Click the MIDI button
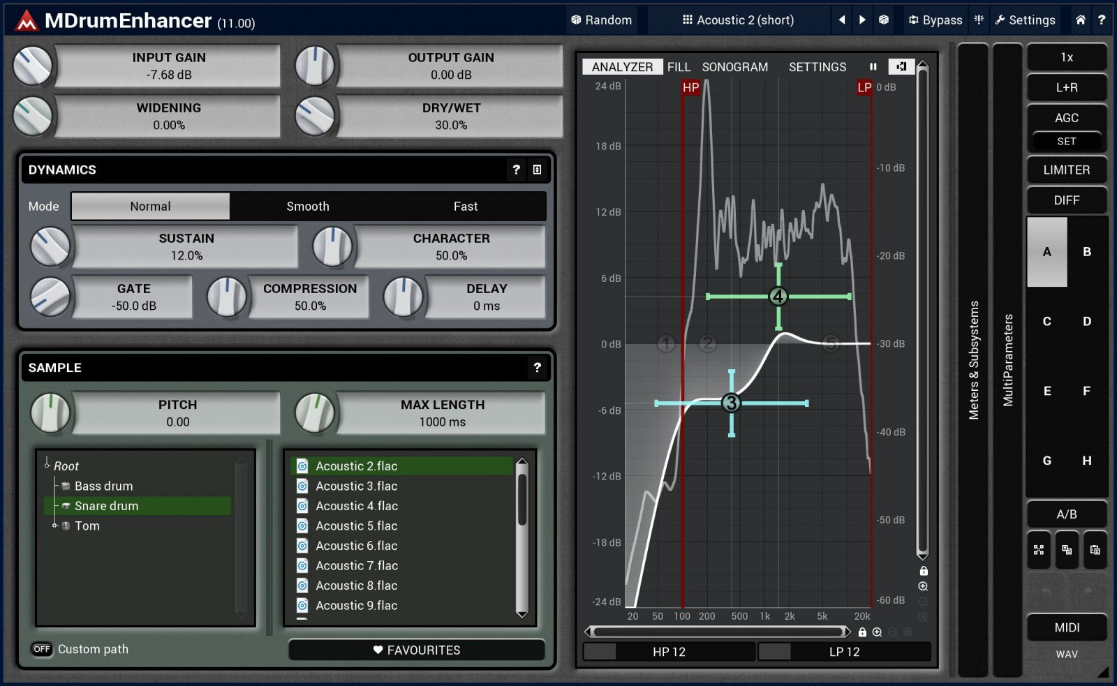1117x686 pixels. point(1066,627)
